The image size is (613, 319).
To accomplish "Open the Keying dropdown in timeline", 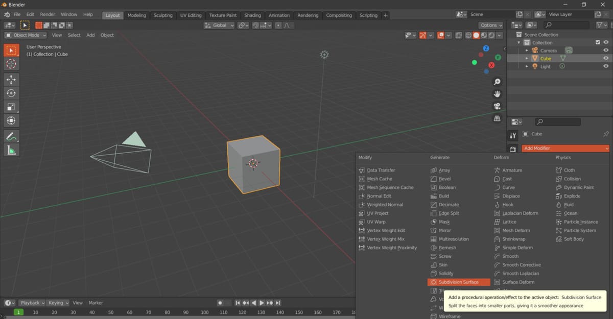I will [58, 303].
